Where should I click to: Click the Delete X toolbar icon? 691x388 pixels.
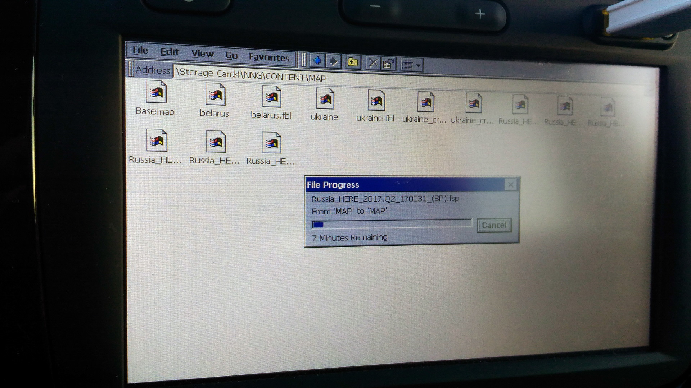click(x=373, y=64)
